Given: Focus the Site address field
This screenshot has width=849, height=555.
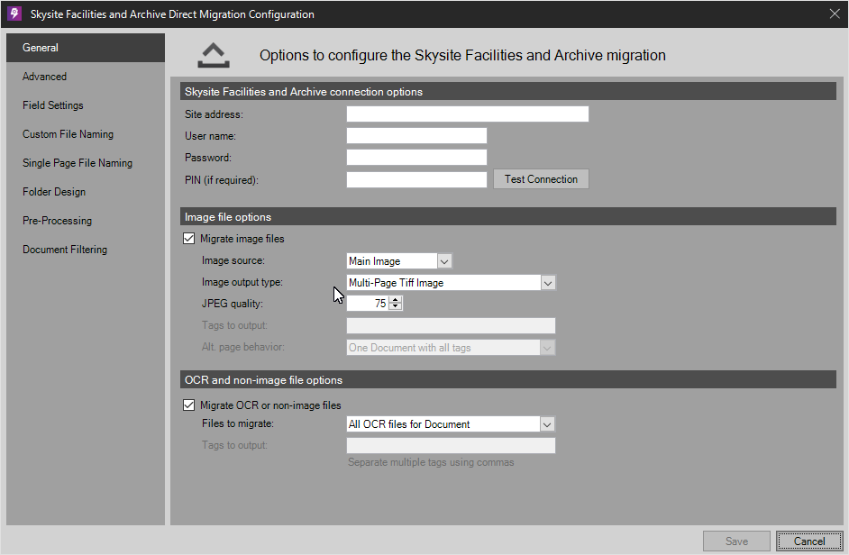Looking at the screenshot, I should (467, 114).
